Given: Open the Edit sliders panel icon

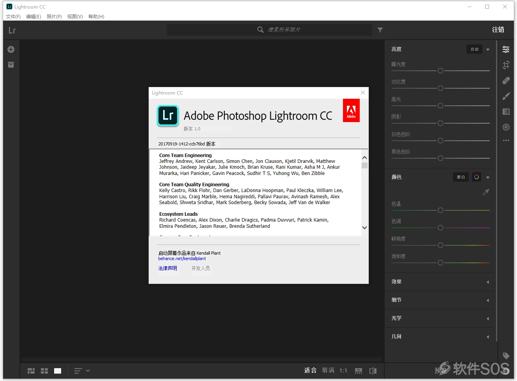Looking at the screenshot, I should pyautogui.click(x=506, y=49).
